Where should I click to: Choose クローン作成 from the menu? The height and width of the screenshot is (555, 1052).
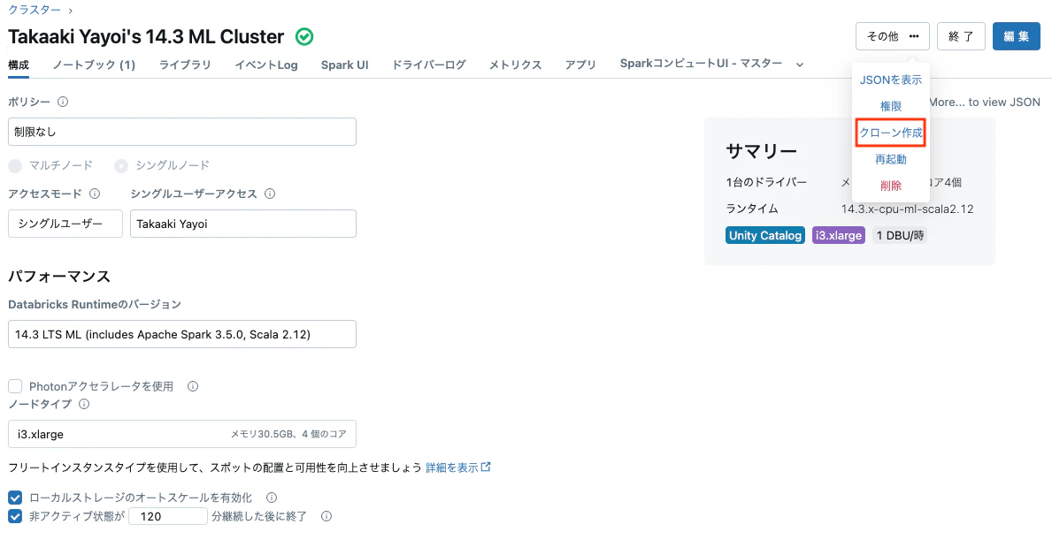tap(891, 133)
